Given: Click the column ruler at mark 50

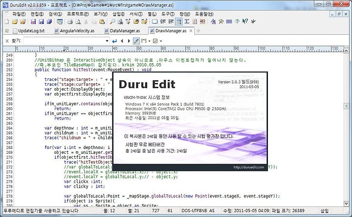Looking at the screenshot, I should [x=139, y=49].
